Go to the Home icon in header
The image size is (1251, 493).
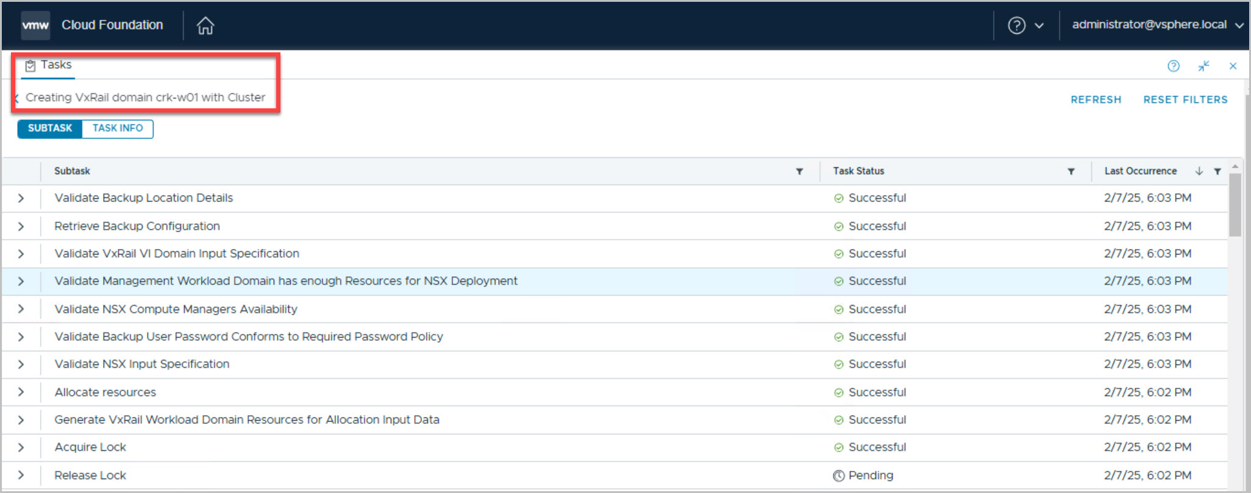(205, 26)
